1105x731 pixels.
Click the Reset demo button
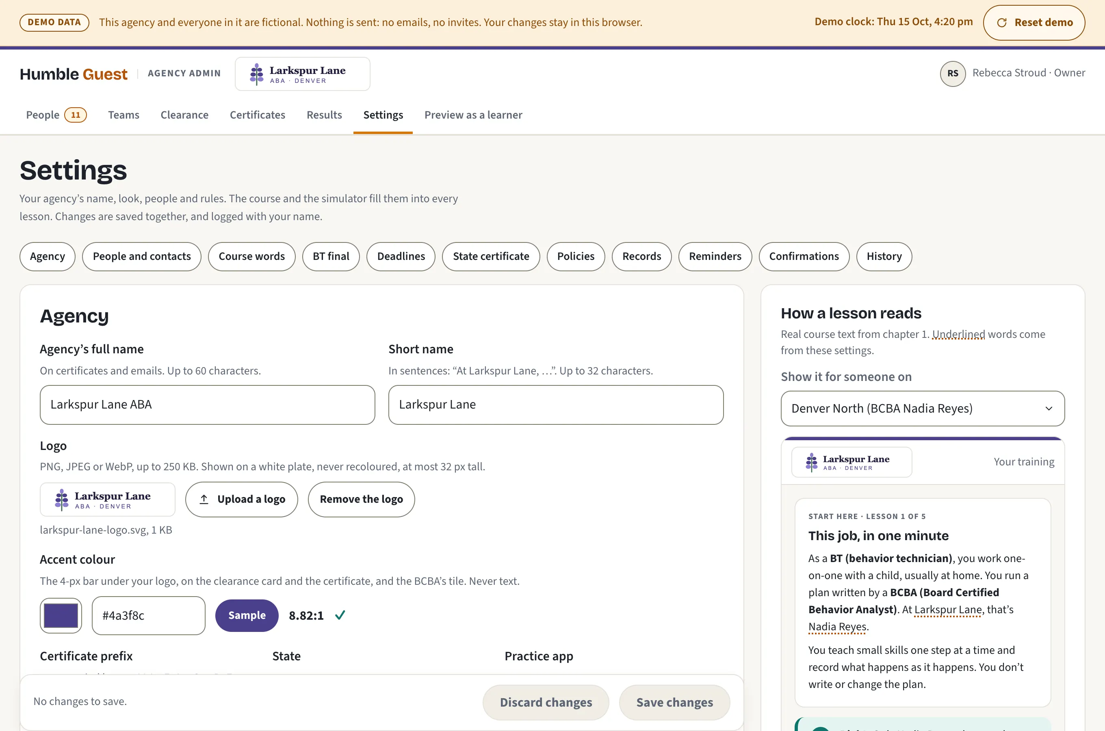click(1033, 22)
